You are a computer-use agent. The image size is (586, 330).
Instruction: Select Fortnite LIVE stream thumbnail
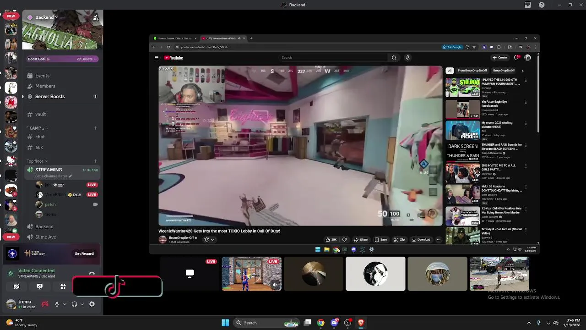[252, 274]
